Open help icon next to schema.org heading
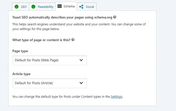Screen dimensions: 176x111 pyautogui.click(x=115, y=17)
